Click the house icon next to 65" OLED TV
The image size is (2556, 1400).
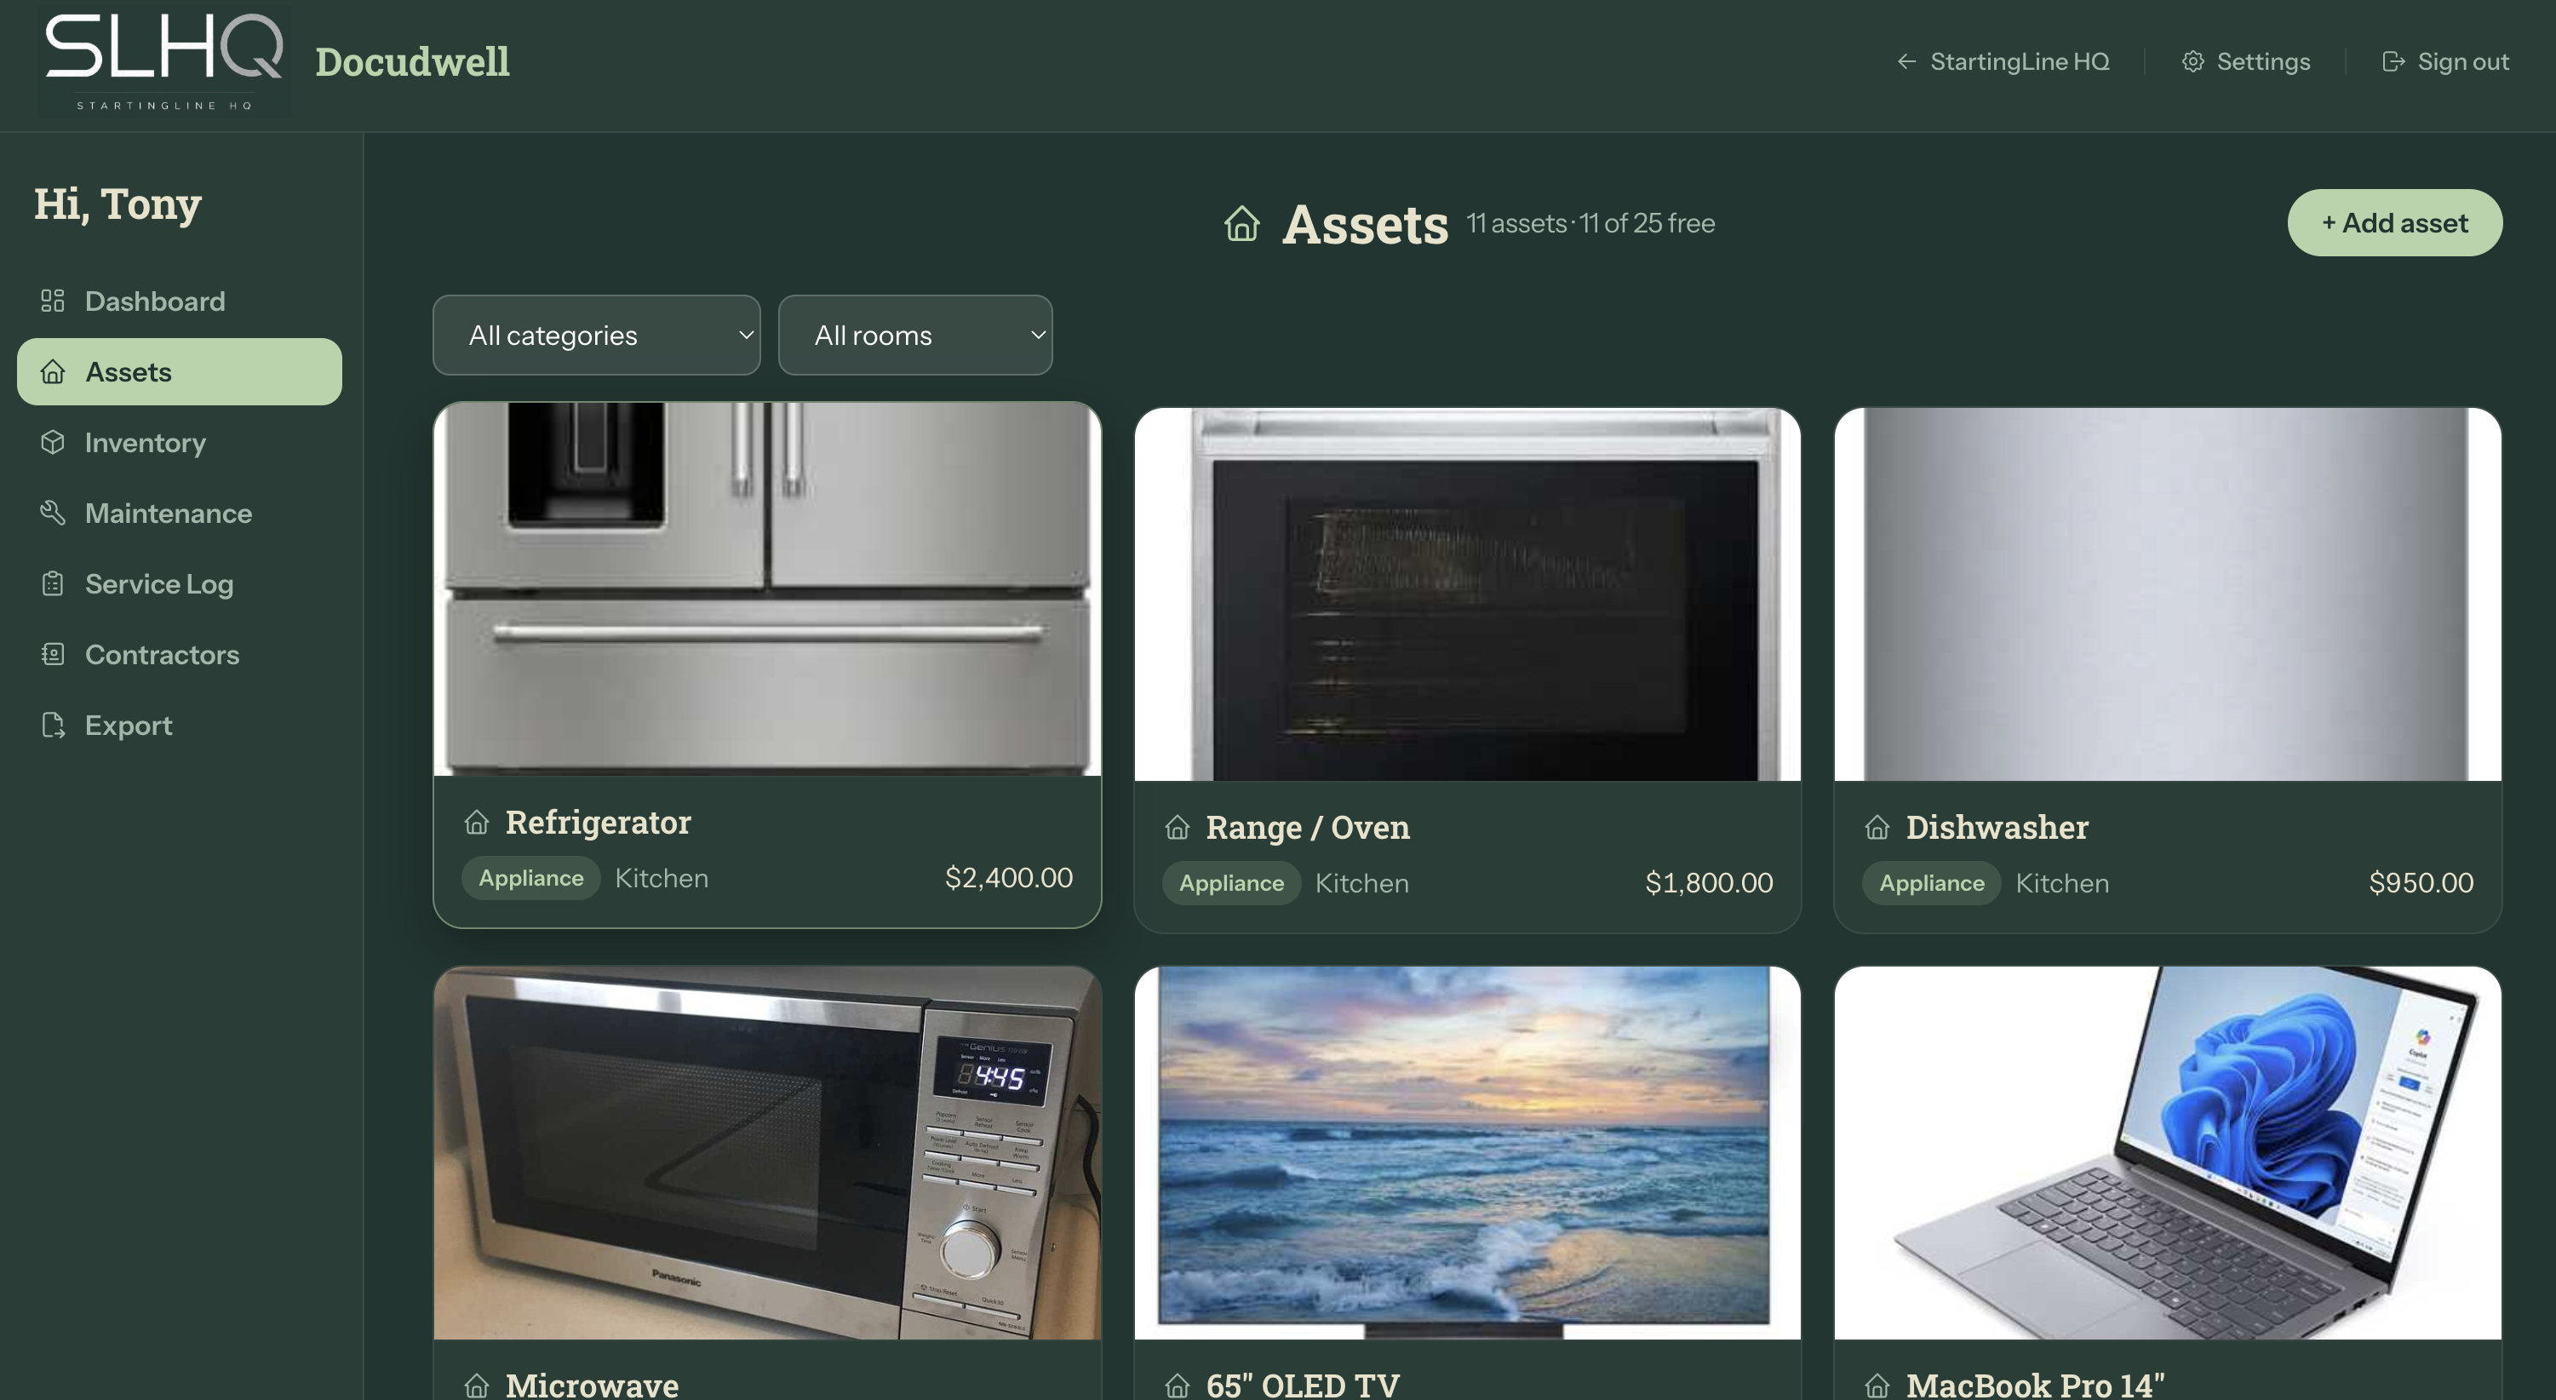coord(1178,1386)
